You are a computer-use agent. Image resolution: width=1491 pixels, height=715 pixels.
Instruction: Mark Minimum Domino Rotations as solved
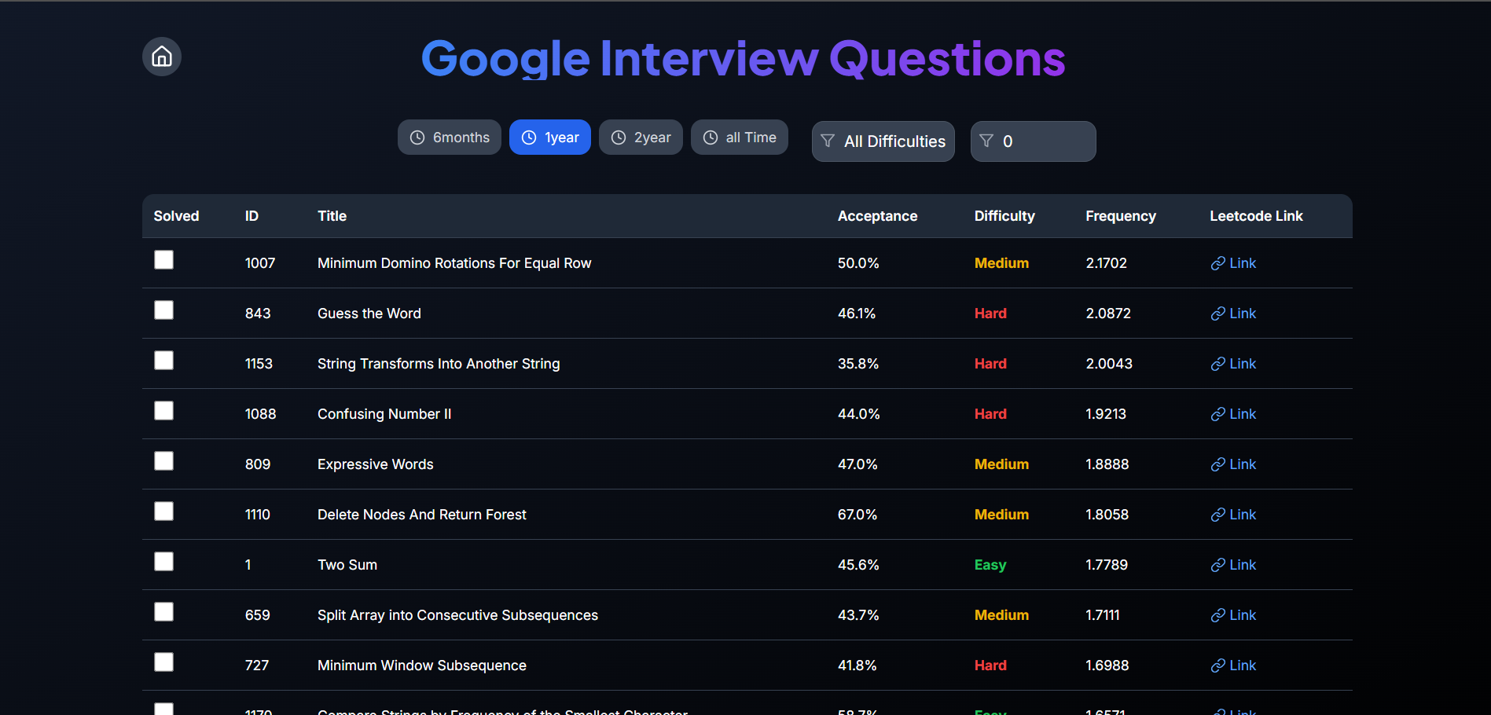click(163, 260)
